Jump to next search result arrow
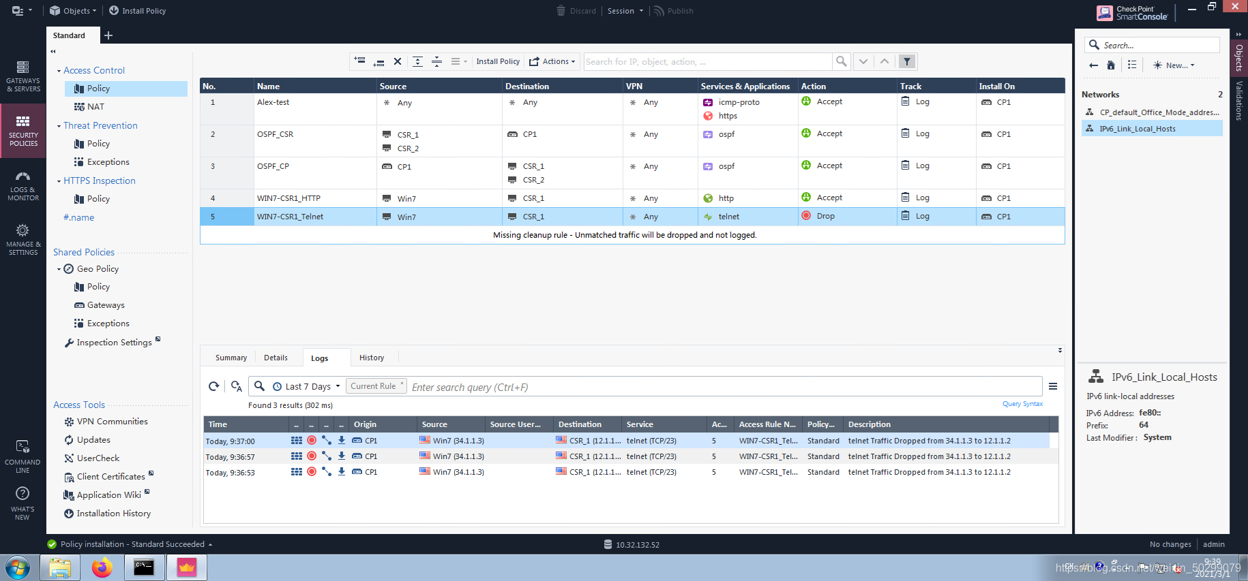The height and width of the screenshot is (581, 1248). pyautogui.click(x=863, y=61)
